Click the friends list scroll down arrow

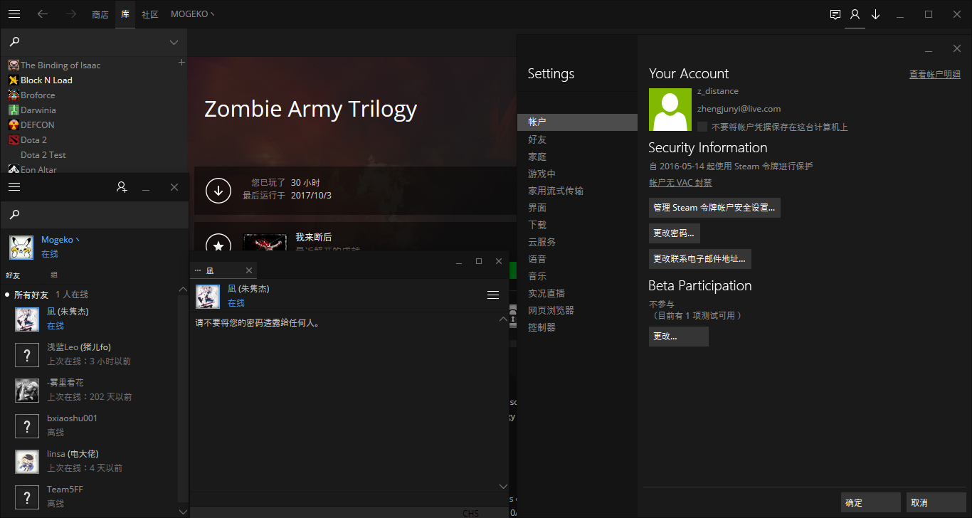(x=183, y=511)
